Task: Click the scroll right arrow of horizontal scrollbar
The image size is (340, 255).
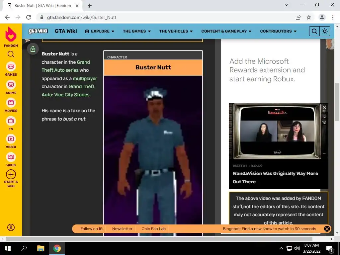Action: (332, 239)
